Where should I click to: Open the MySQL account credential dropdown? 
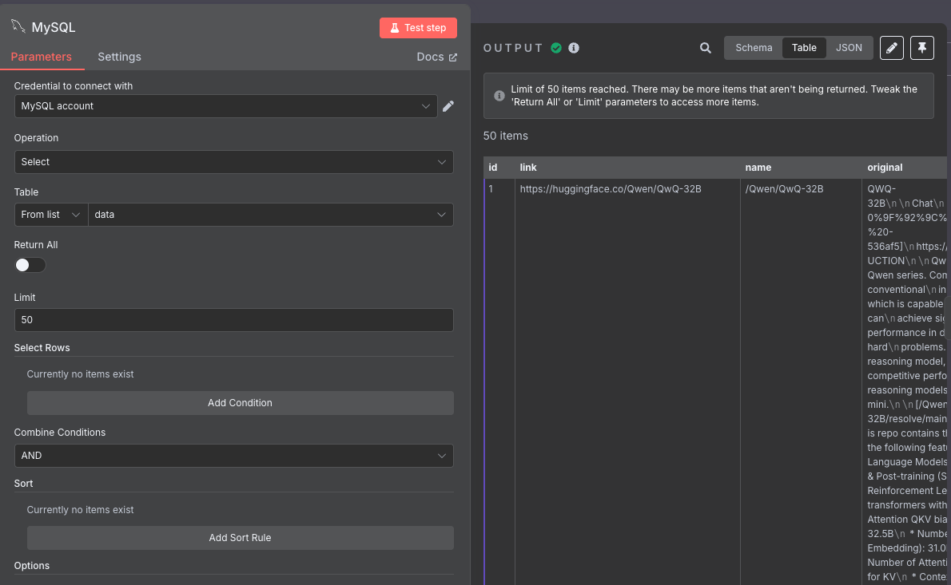click(x=225, y=106)
